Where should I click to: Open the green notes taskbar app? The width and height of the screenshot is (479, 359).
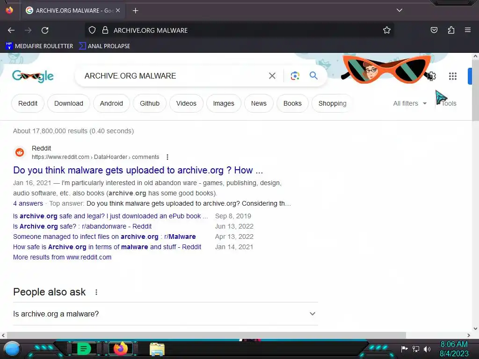coord(84,349)
